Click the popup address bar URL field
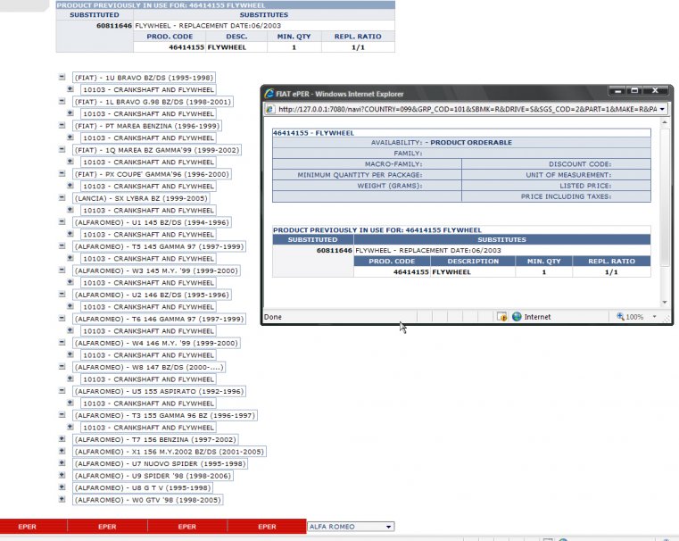Image resolution: width=679 pixels, height=541 pixels. click(x=464, y=109)
